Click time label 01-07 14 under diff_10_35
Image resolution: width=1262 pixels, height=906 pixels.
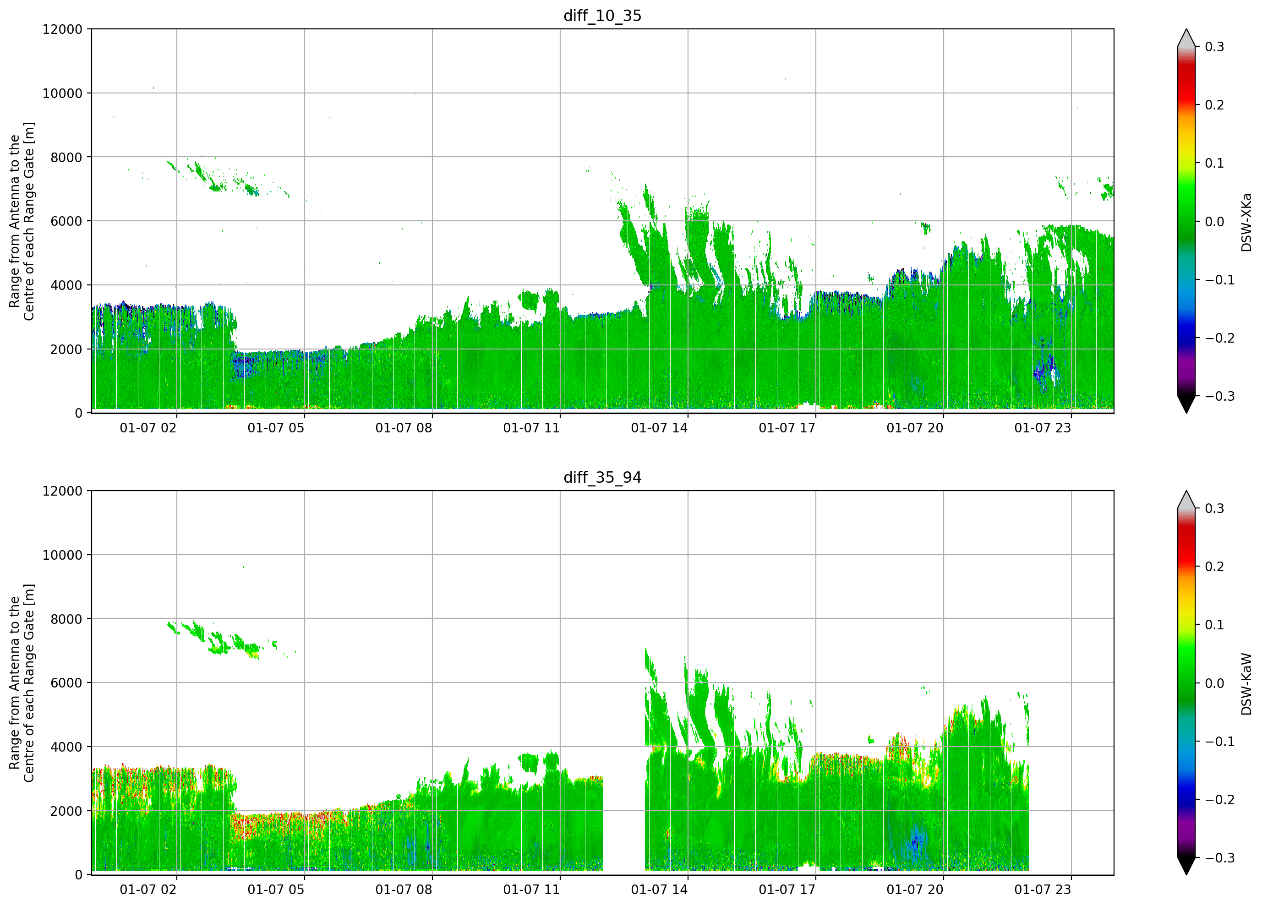point(659,428)
